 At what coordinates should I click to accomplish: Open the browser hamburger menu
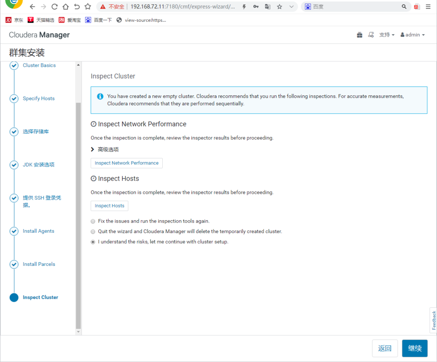(x=428, y=7)
